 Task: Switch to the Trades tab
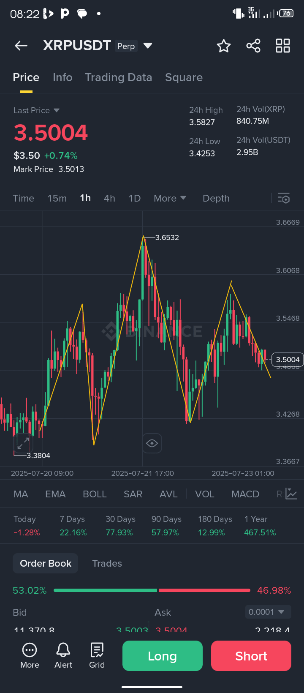click(x=107, y=563)
